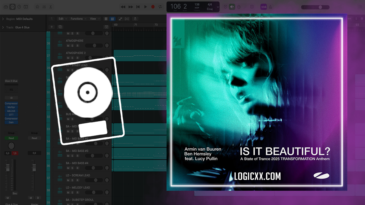The width and height of the screenshot is (365, 205).
Task: Click the Toolbar download-tray icon
Action: (x=26, y=7)
